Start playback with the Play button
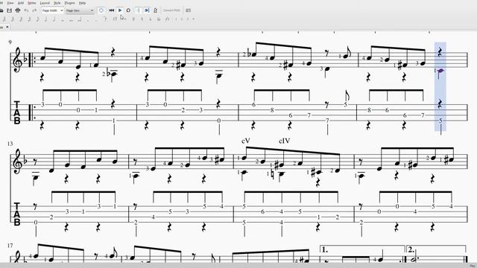 pos(120,10)
